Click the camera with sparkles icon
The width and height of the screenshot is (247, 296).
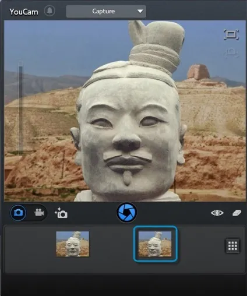(x=61, y=213)
